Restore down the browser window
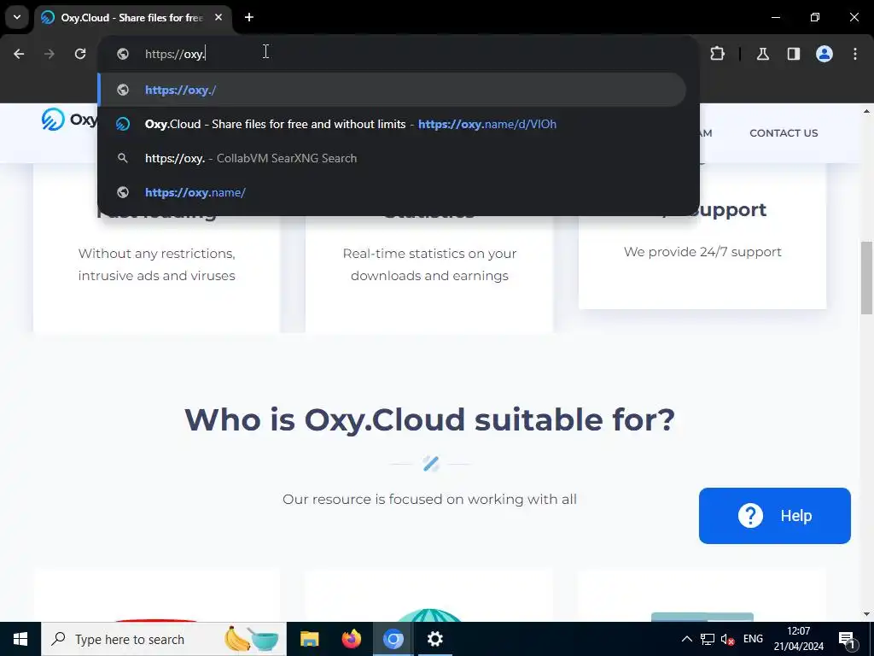Viewport: 874px width, 656px height. (815, 17)
